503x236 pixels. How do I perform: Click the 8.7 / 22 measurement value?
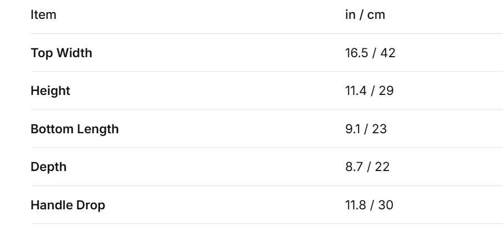pyautogui.click(x=367, y=167)
